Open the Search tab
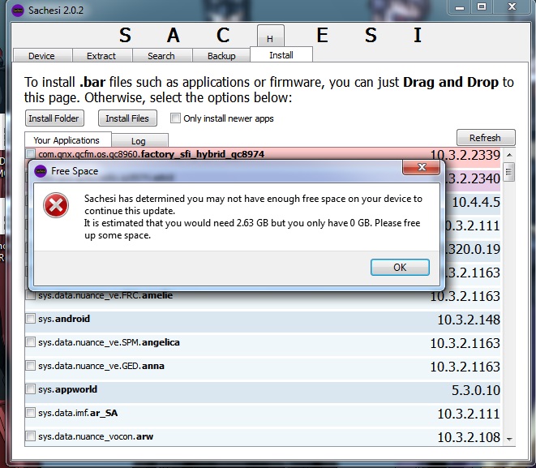Screen dimensions: 536x468 (x=161, y=56)
